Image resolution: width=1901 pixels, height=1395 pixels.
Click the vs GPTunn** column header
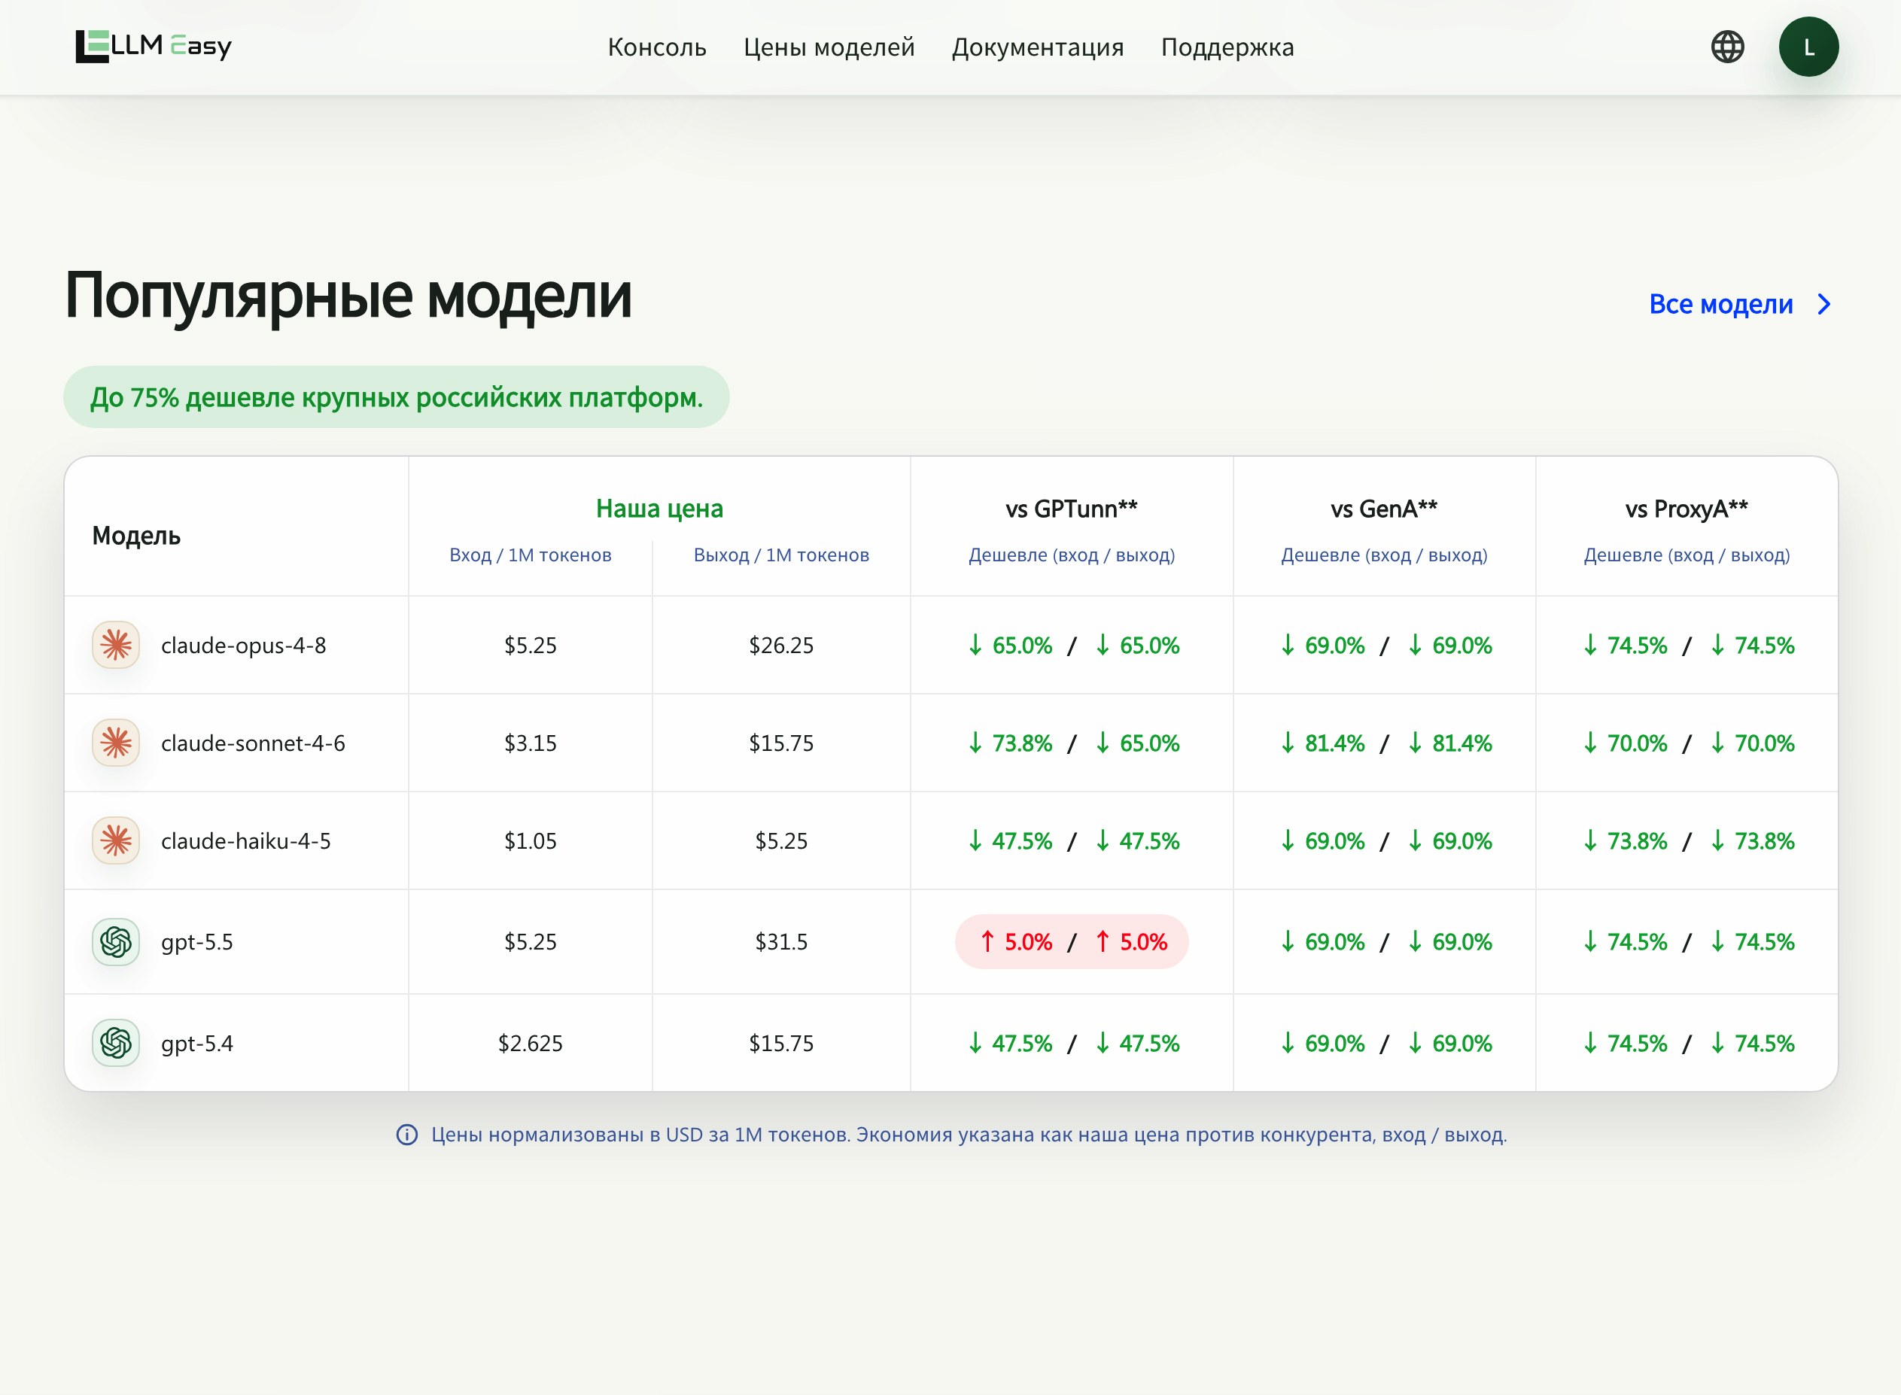[1072, 509]
